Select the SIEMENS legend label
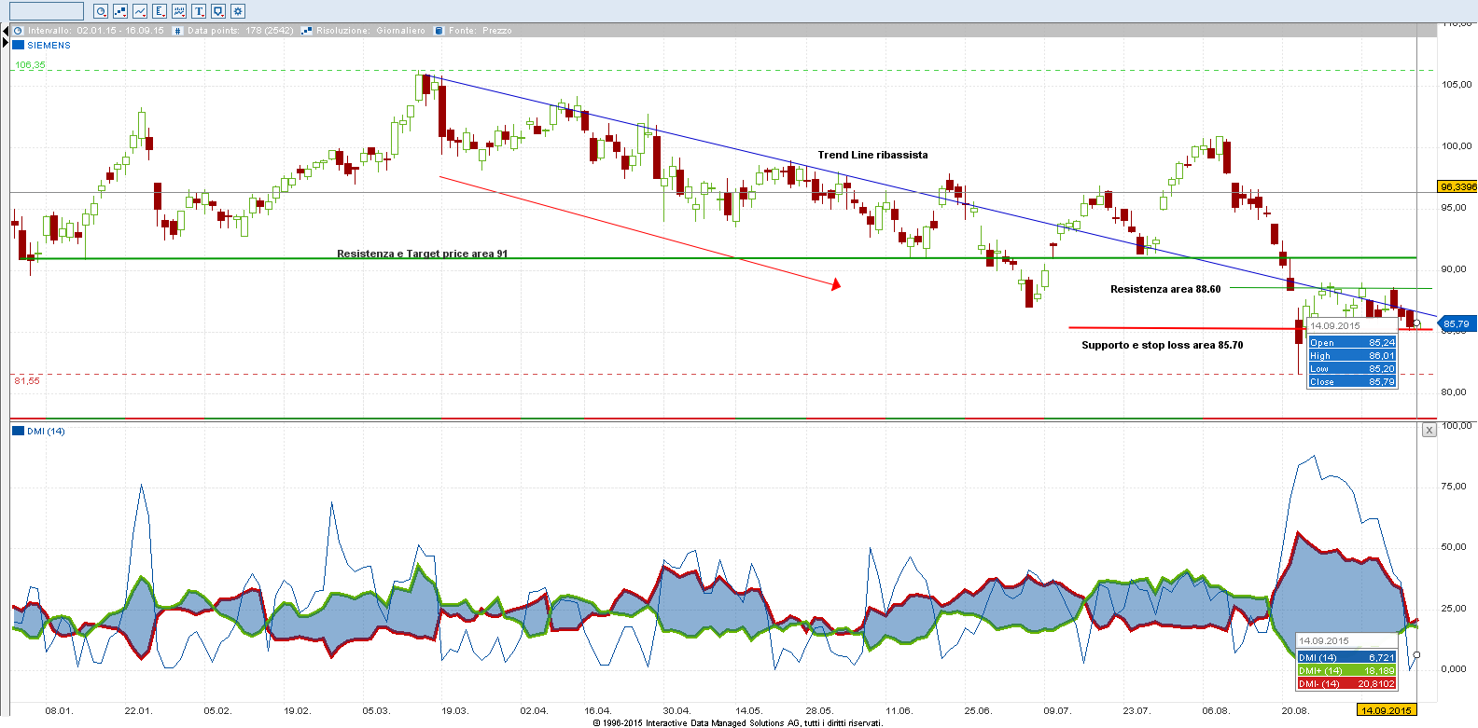Screen dimensions: 1478x728 click(x=49, y=45)
